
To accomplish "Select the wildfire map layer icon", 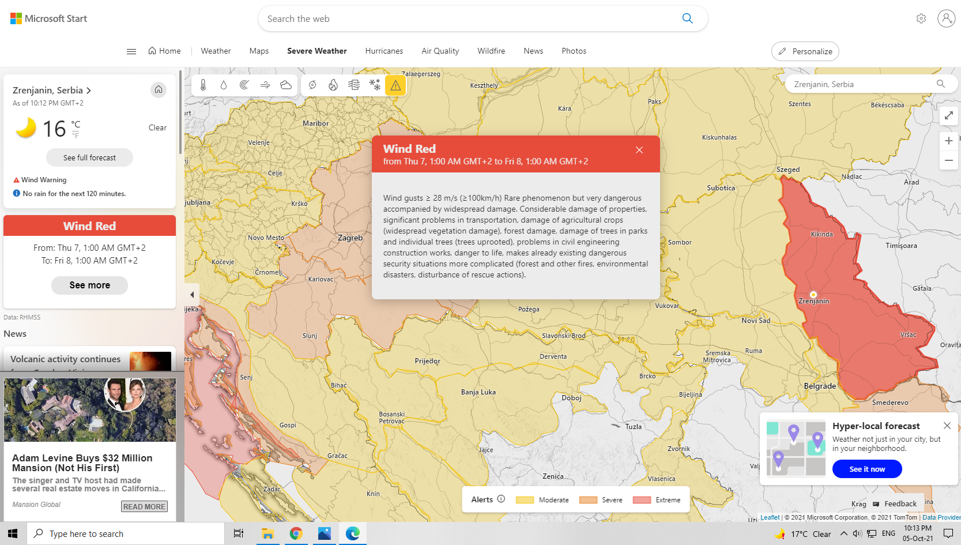I will [333, 85].
